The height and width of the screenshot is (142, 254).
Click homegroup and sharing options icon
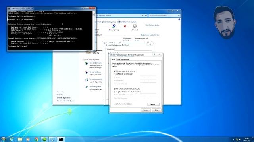point(87,80)
